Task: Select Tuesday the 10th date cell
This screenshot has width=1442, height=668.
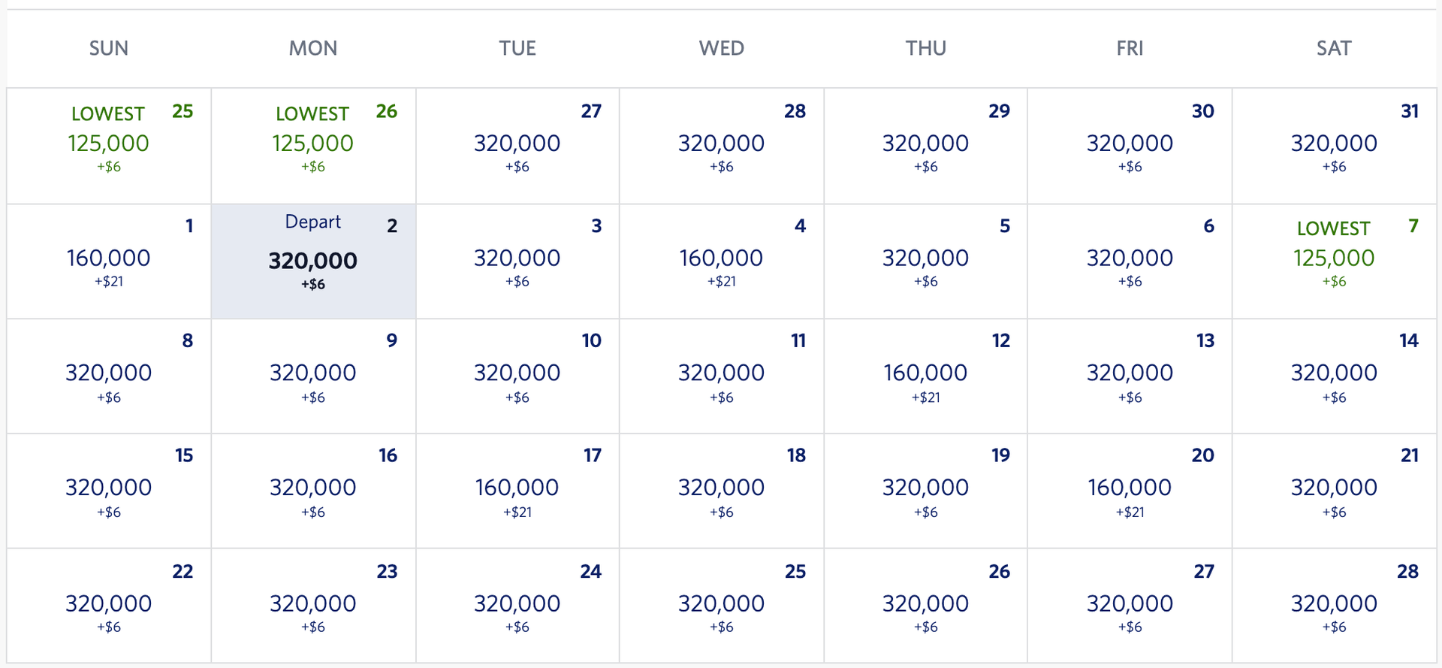Action: pyautogui.click(x=517, y=374)
